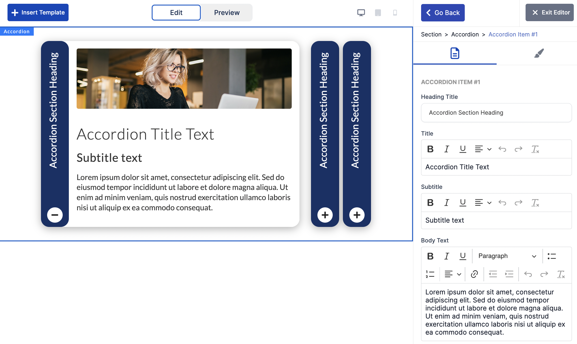Open Title text alignment dropdown
This screenshot has height=344, width=577.
coord(483,149)
